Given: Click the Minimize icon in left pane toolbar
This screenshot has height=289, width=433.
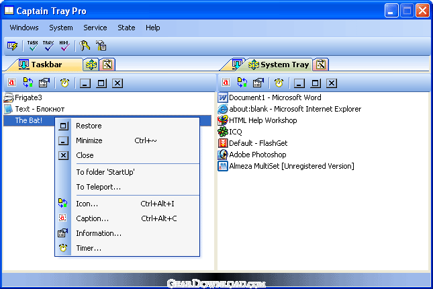Looking at the screenshot, I should pos(85,83).
